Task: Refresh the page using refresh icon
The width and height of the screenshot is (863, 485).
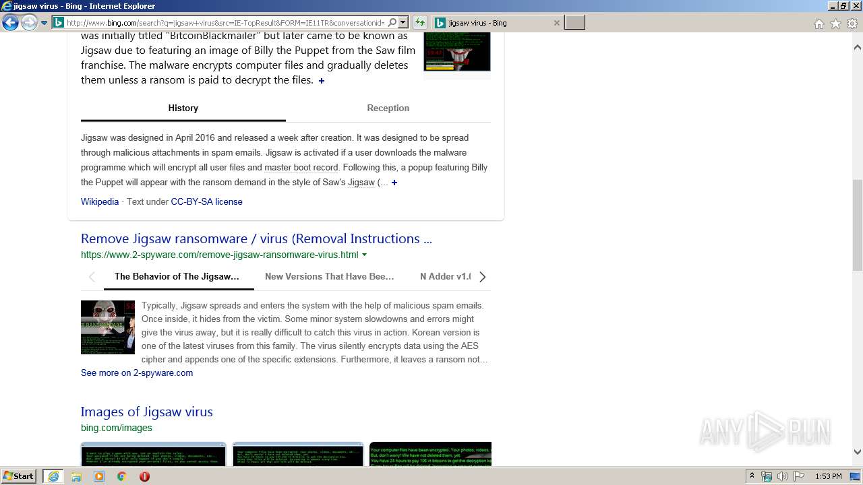Action: (419, 23)
